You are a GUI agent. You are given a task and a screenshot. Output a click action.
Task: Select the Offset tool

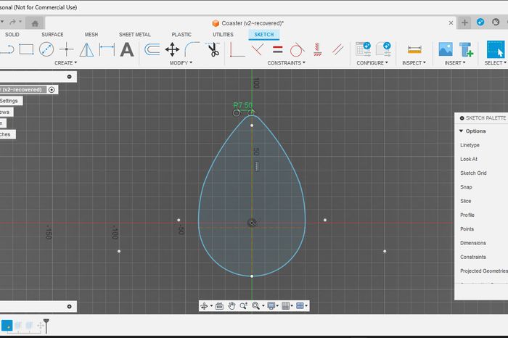(152, 49)
